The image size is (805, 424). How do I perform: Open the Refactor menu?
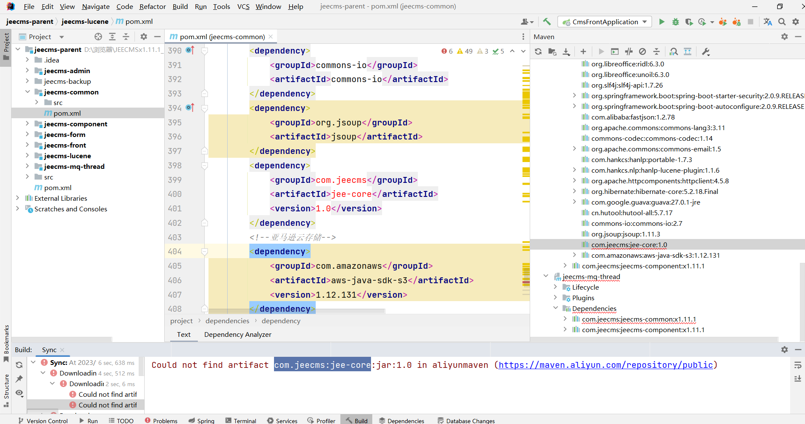tap(152, 6)
